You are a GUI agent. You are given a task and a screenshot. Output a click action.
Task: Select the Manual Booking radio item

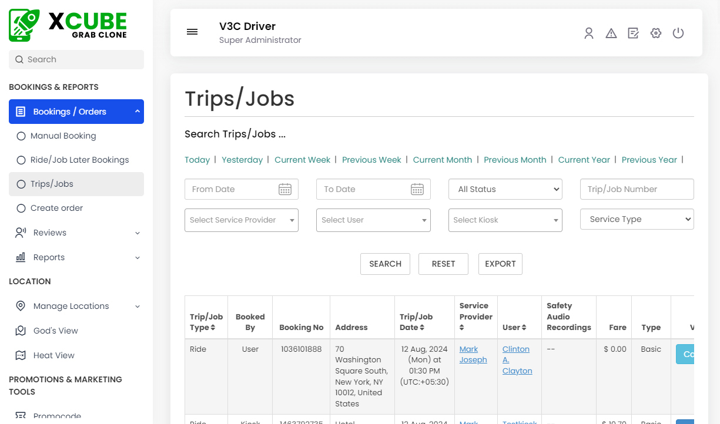[x=63, y=136]
